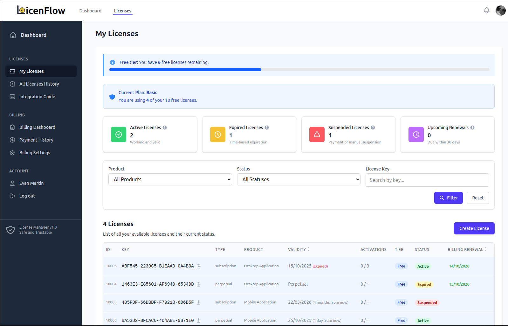Show help for Suspended Licenses
508x326 pixels.
373,128
